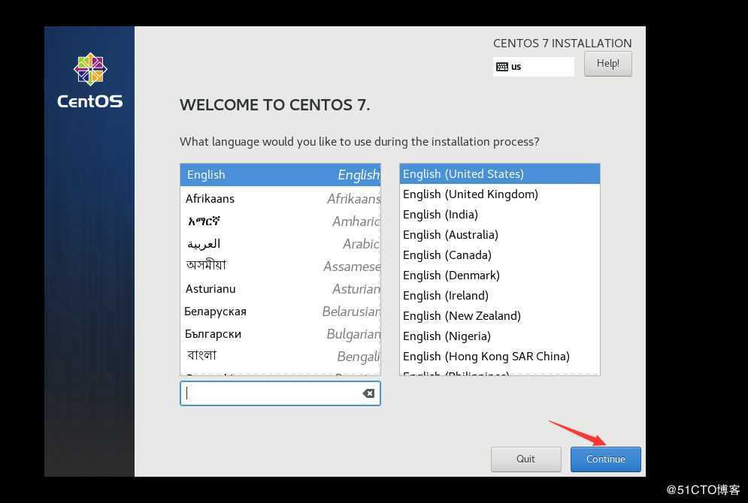Select the Amharic language row

click(x=280, y=221)
